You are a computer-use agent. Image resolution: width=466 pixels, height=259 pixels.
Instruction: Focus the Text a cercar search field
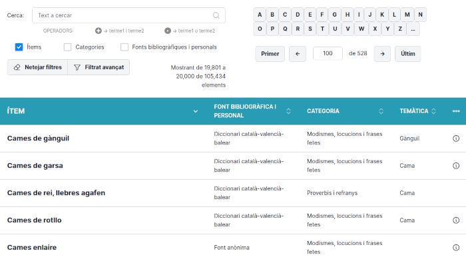click(x=128, y=15)
